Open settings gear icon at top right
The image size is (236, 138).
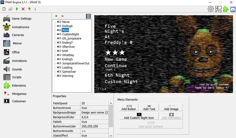click(211, 9)
